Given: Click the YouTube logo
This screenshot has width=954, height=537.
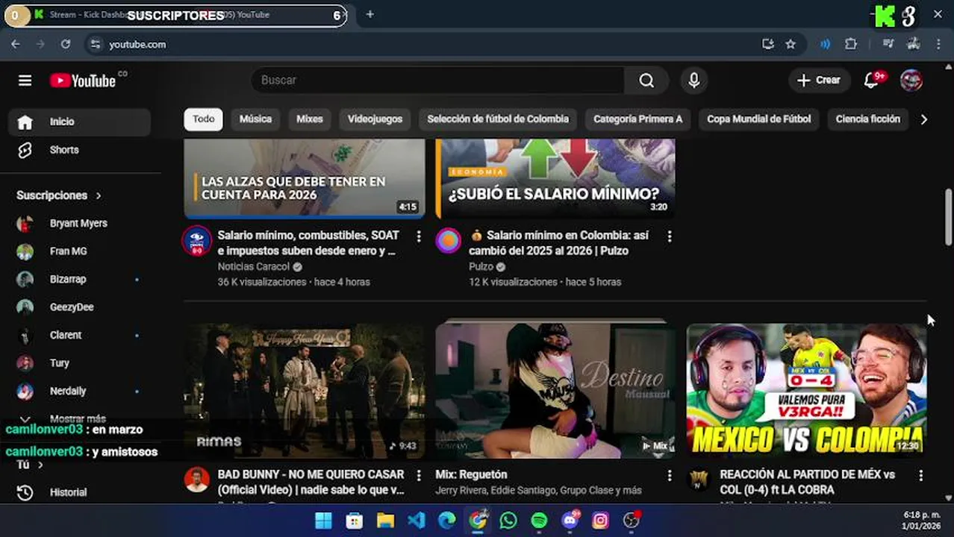Looking at the screenshot, I should (x=83, y=81).
